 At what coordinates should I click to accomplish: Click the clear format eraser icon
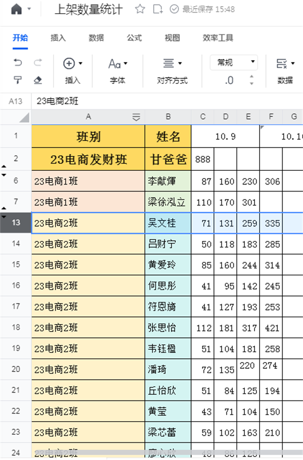[38, 80]
